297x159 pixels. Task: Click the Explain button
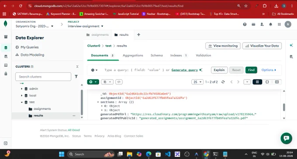click(x=219, y=70)
